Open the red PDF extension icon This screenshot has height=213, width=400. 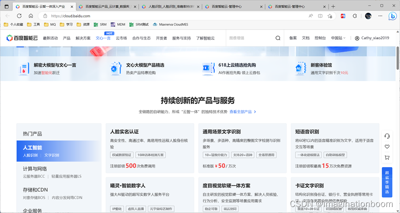[x=343, y=16]
